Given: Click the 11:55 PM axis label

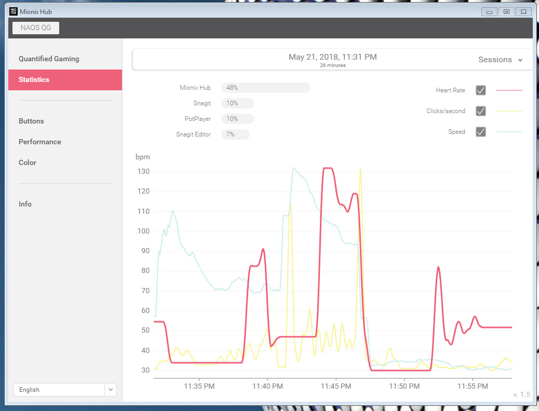Looking at the screenshot, I should pyautogui.click(x=473, y=386).
